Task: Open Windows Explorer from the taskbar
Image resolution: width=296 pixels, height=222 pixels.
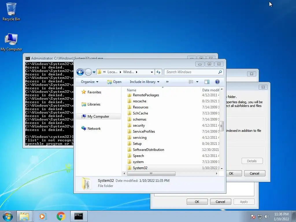Action: [25, 216]
